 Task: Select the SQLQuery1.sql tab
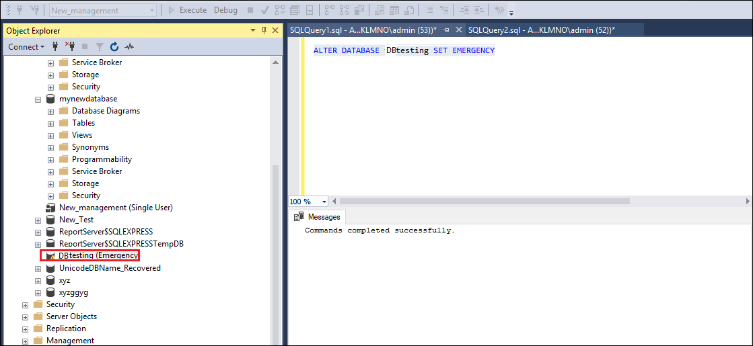[363, 30]
